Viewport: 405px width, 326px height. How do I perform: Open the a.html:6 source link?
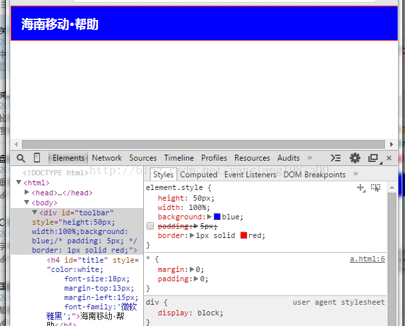(367, 259)
